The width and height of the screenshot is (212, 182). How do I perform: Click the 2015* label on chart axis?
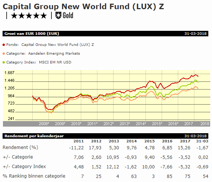click(157, 124)
